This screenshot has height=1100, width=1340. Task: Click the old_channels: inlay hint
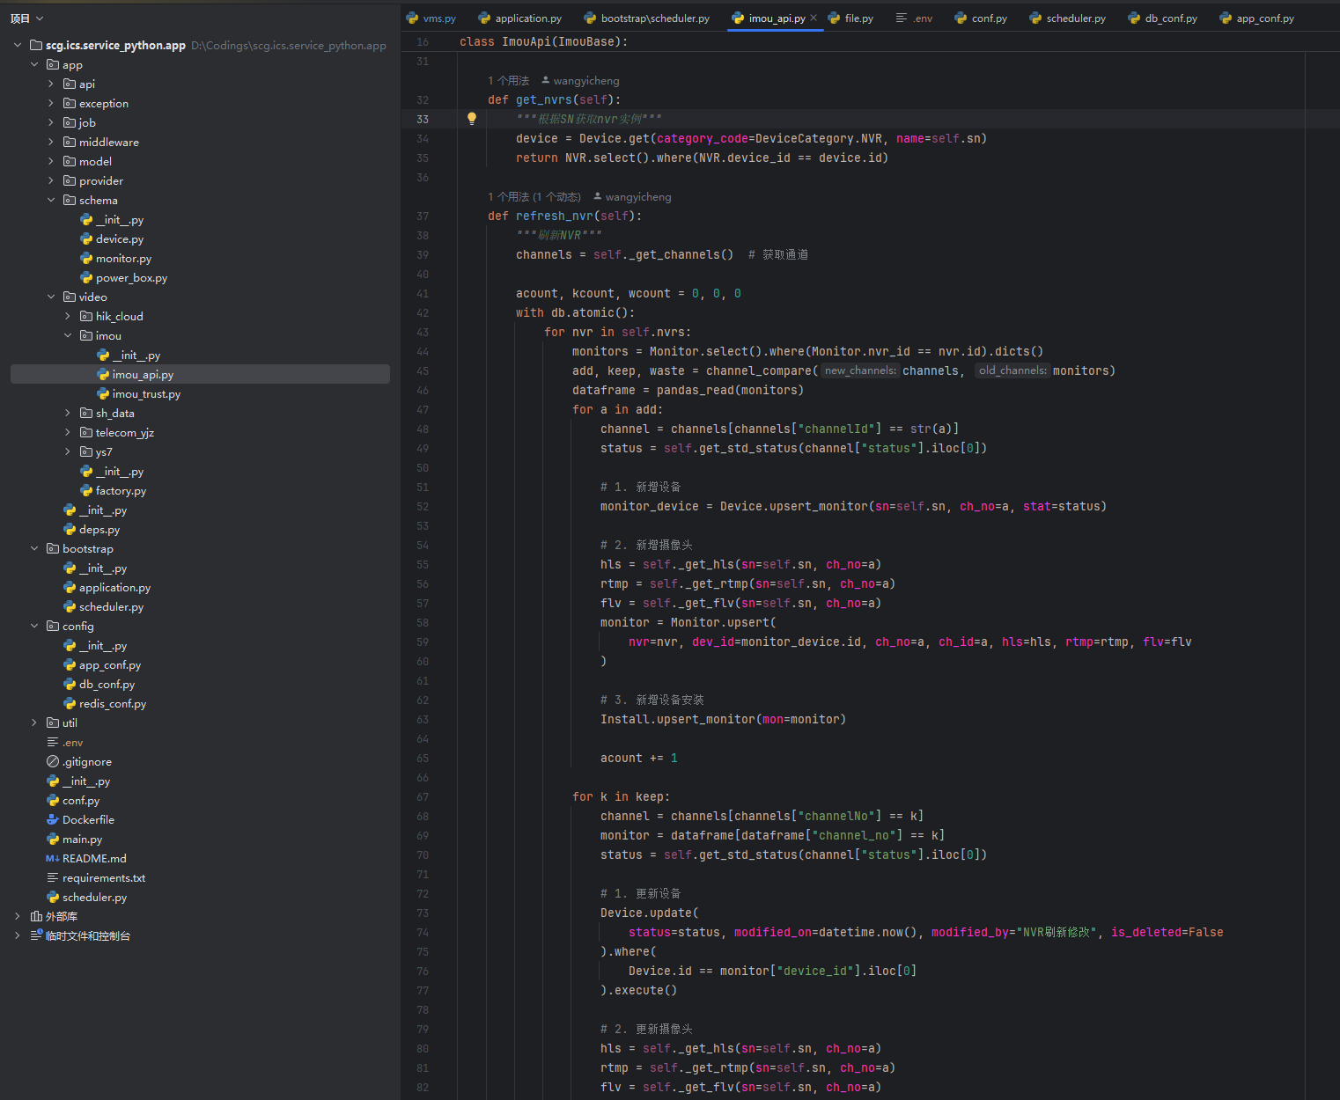coord(1012,370)
